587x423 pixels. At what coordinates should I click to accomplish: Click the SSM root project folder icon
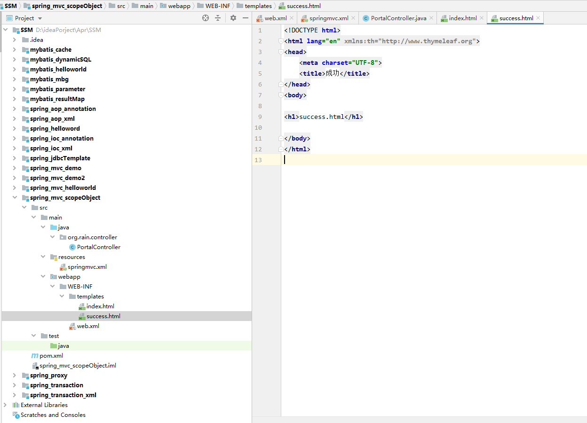[x=16, y=30]
